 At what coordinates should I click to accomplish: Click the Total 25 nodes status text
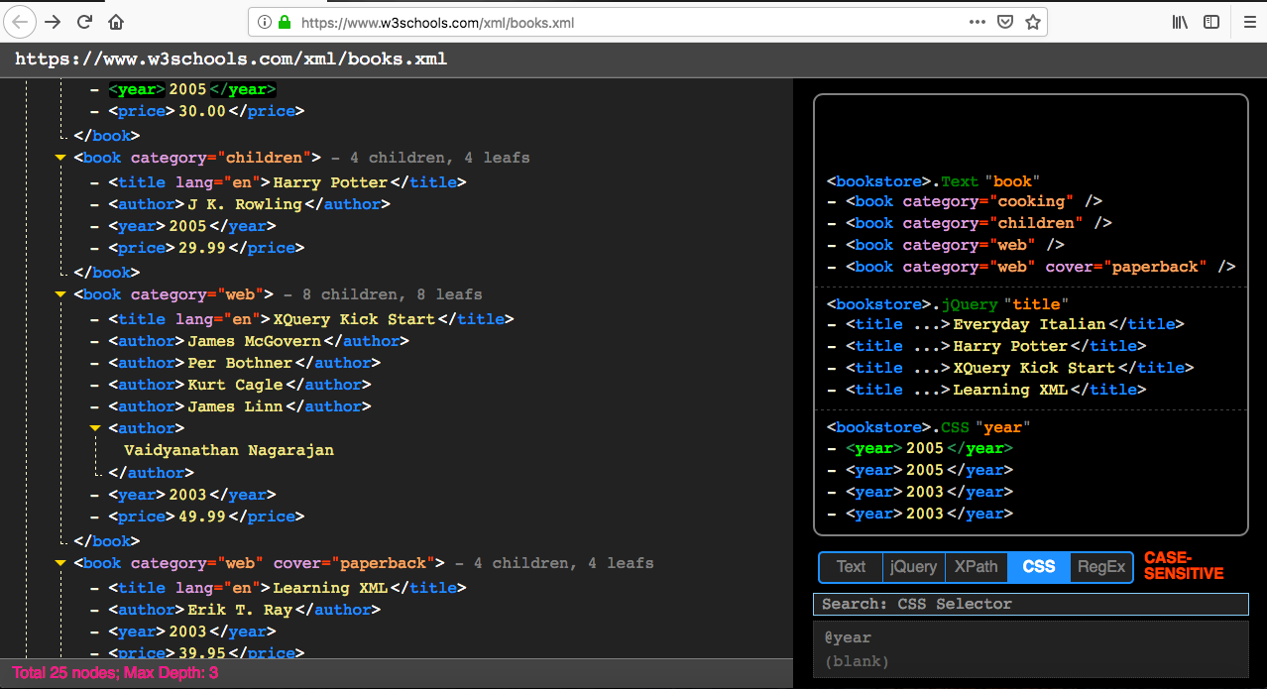pos(115,673)
